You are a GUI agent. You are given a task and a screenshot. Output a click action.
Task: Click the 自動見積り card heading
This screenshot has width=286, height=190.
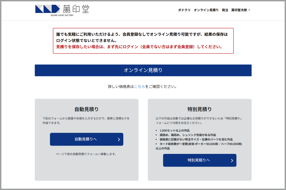click(x=86, y=109)
